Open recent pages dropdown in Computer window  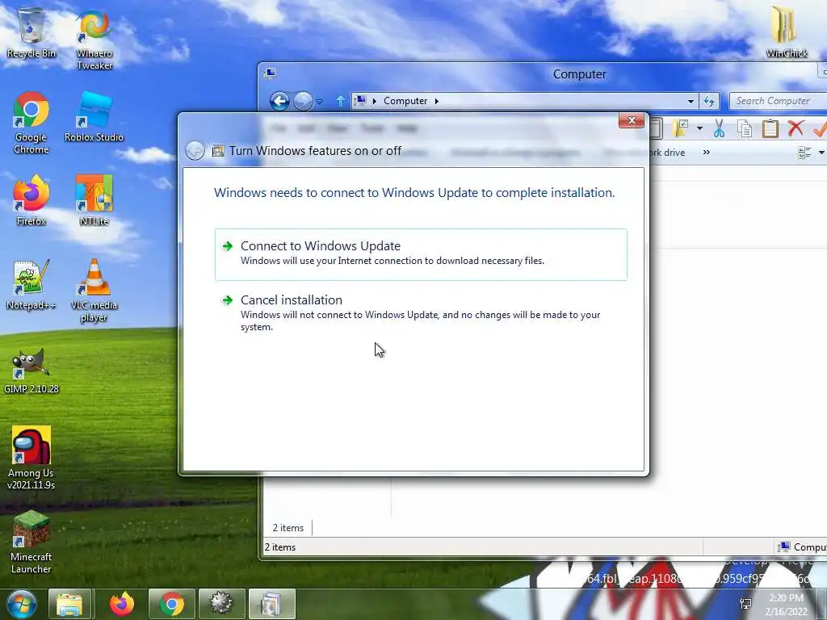(320, 101)
